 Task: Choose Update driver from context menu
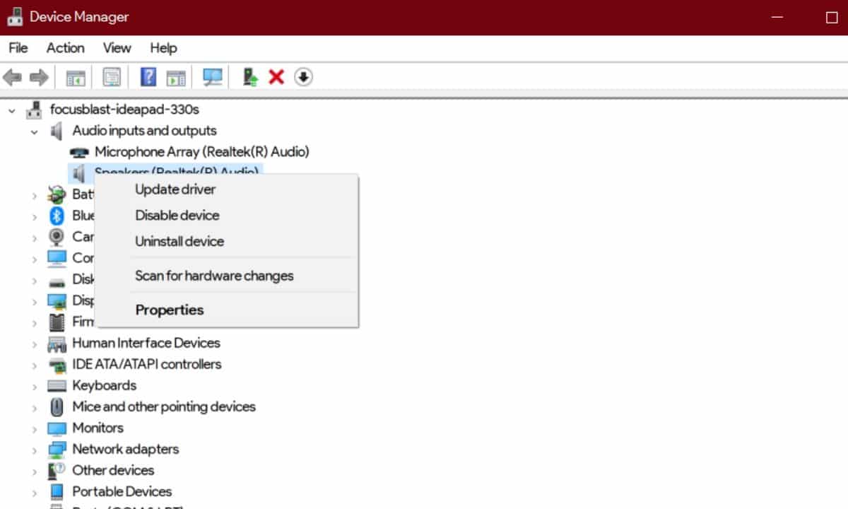pyautogui.click(x=175, y=189)
